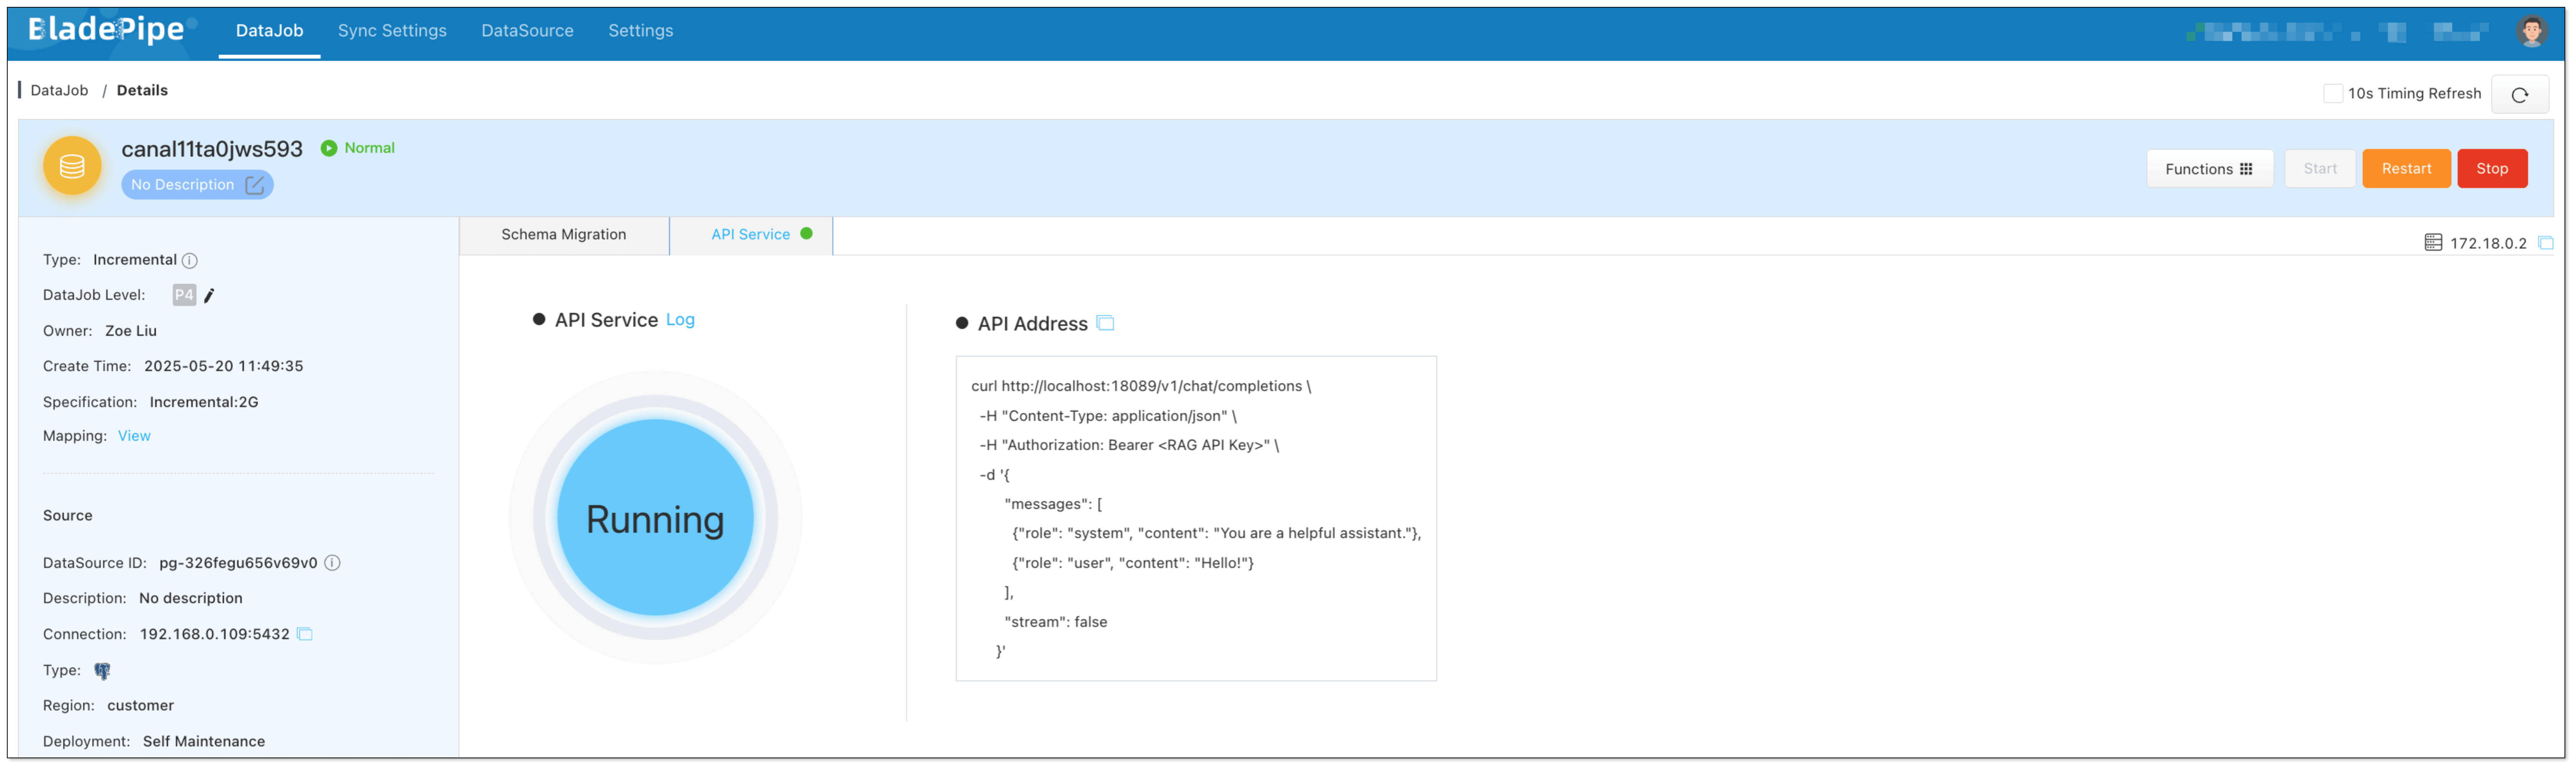Switch to Schema Migration tab

click(564, 234)
